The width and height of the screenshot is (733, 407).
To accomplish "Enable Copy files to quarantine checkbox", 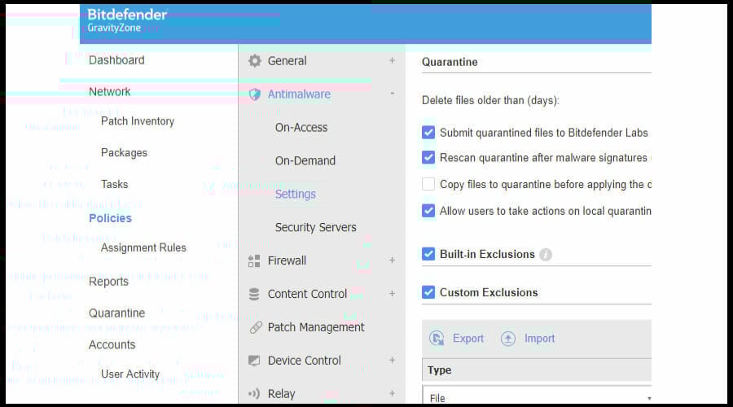I will 428,184.
